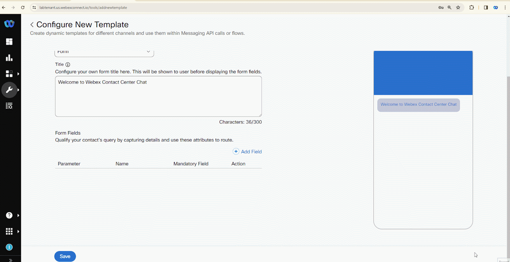Click the Action column header
The height and width of the screenshot is (262, 510).
[238, 164]
